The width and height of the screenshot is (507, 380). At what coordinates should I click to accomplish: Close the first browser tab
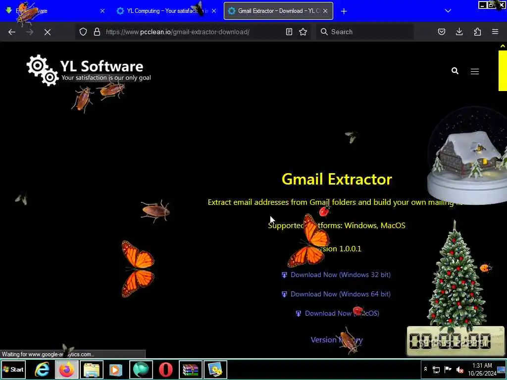pos(102,11)
